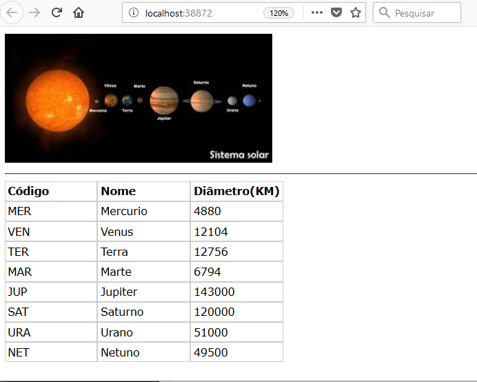This screenshot has width=477, height=382.
Task: Open the browser home page
Action: tap(79, 12)
